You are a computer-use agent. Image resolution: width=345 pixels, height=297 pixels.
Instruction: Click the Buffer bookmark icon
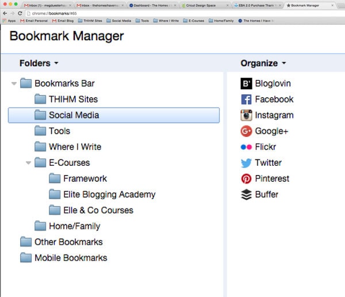[246, 195]
